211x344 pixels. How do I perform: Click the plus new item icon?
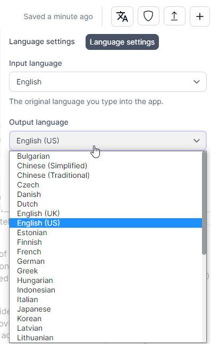point(200,16)
